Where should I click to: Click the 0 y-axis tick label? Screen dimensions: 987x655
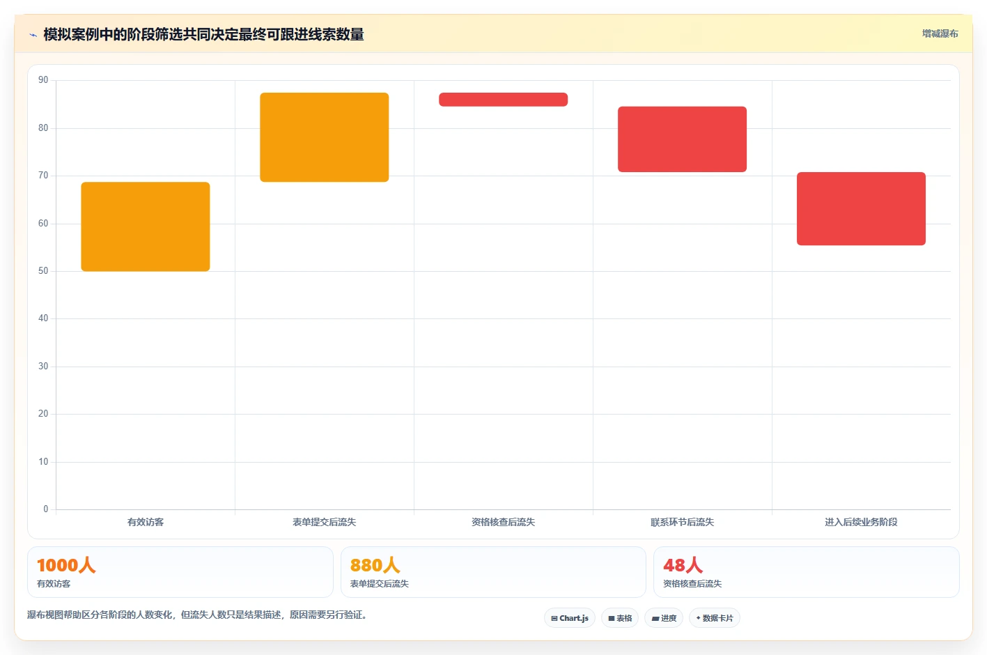[46, 509]
